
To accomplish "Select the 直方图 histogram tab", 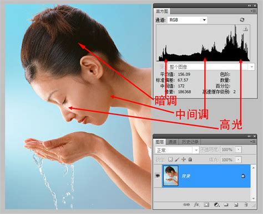I will pyautogui.click(x=162, y=12).
